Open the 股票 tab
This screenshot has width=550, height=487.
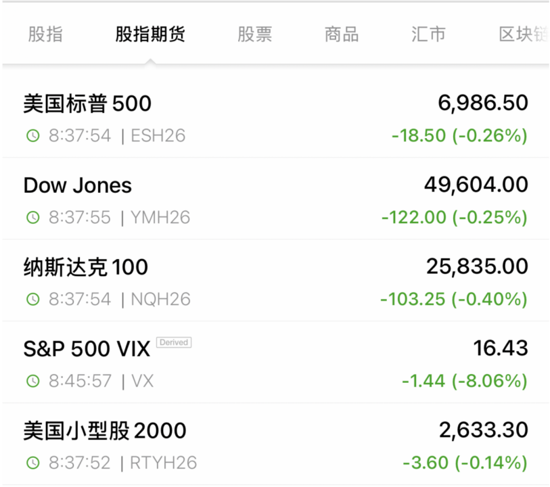point(255,34)
